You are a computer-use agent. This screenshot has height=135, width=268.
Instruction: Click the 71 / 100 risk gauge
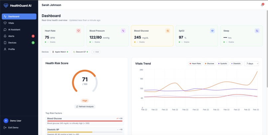pos(85,81)
